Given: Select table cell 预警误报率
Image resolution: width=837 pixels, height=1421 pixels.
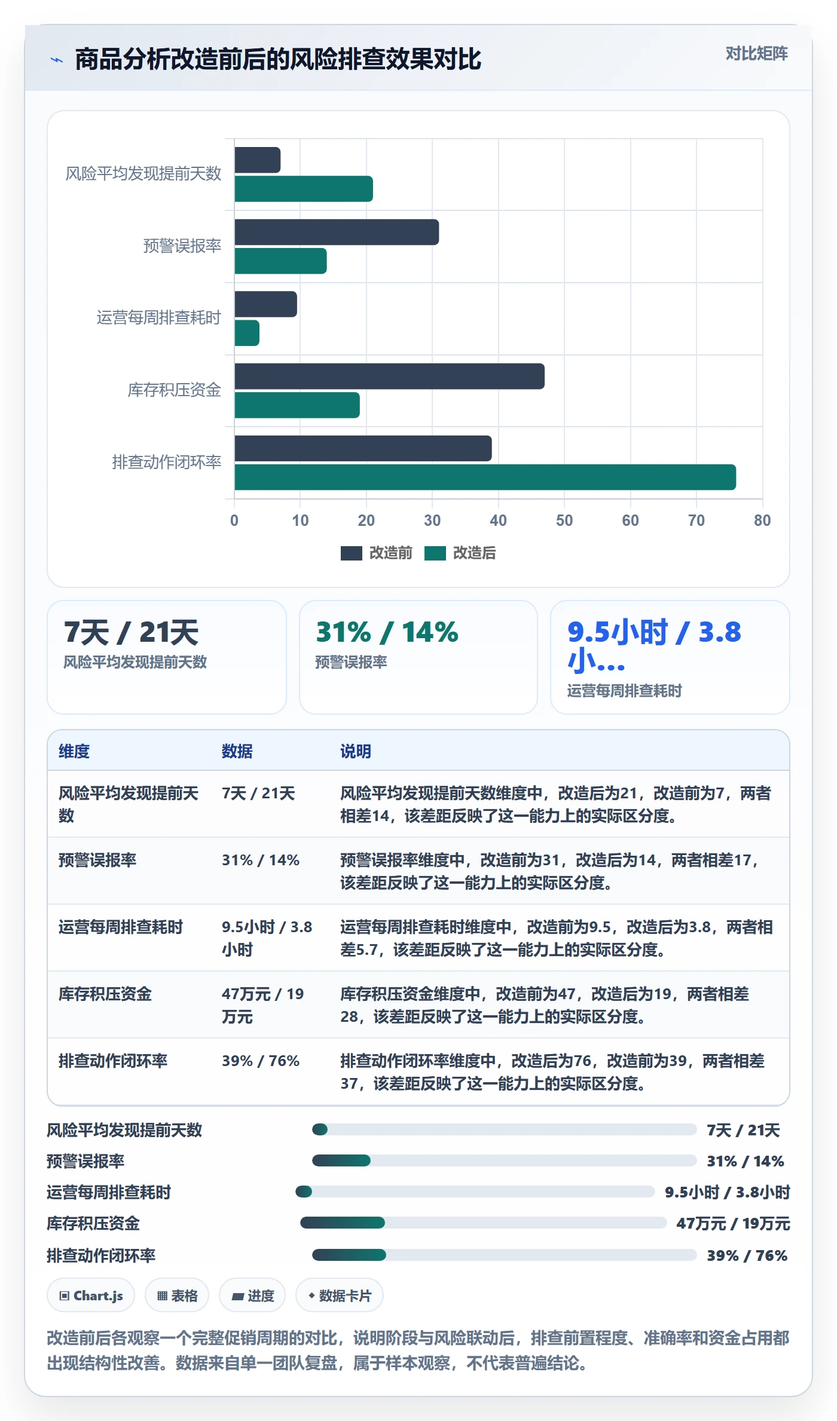Looking at the screenshot, I should [x=97, y=860].
